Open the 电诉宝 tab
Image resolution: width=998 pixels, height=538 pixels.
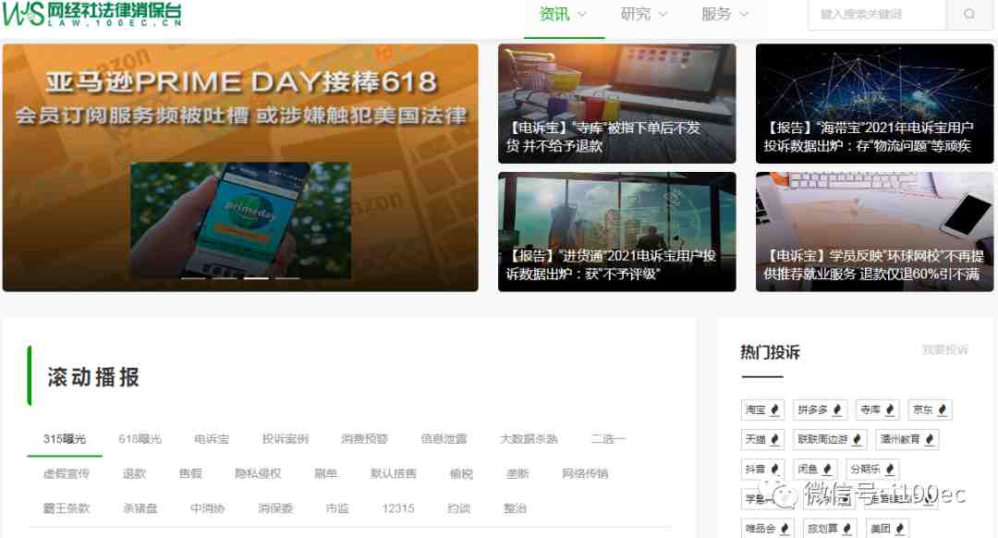point(212,439)
